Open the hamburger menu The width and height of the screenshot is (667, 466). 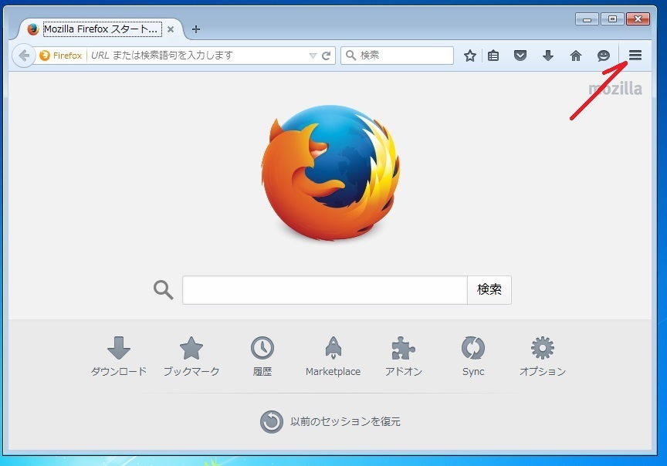coord(635,56)
